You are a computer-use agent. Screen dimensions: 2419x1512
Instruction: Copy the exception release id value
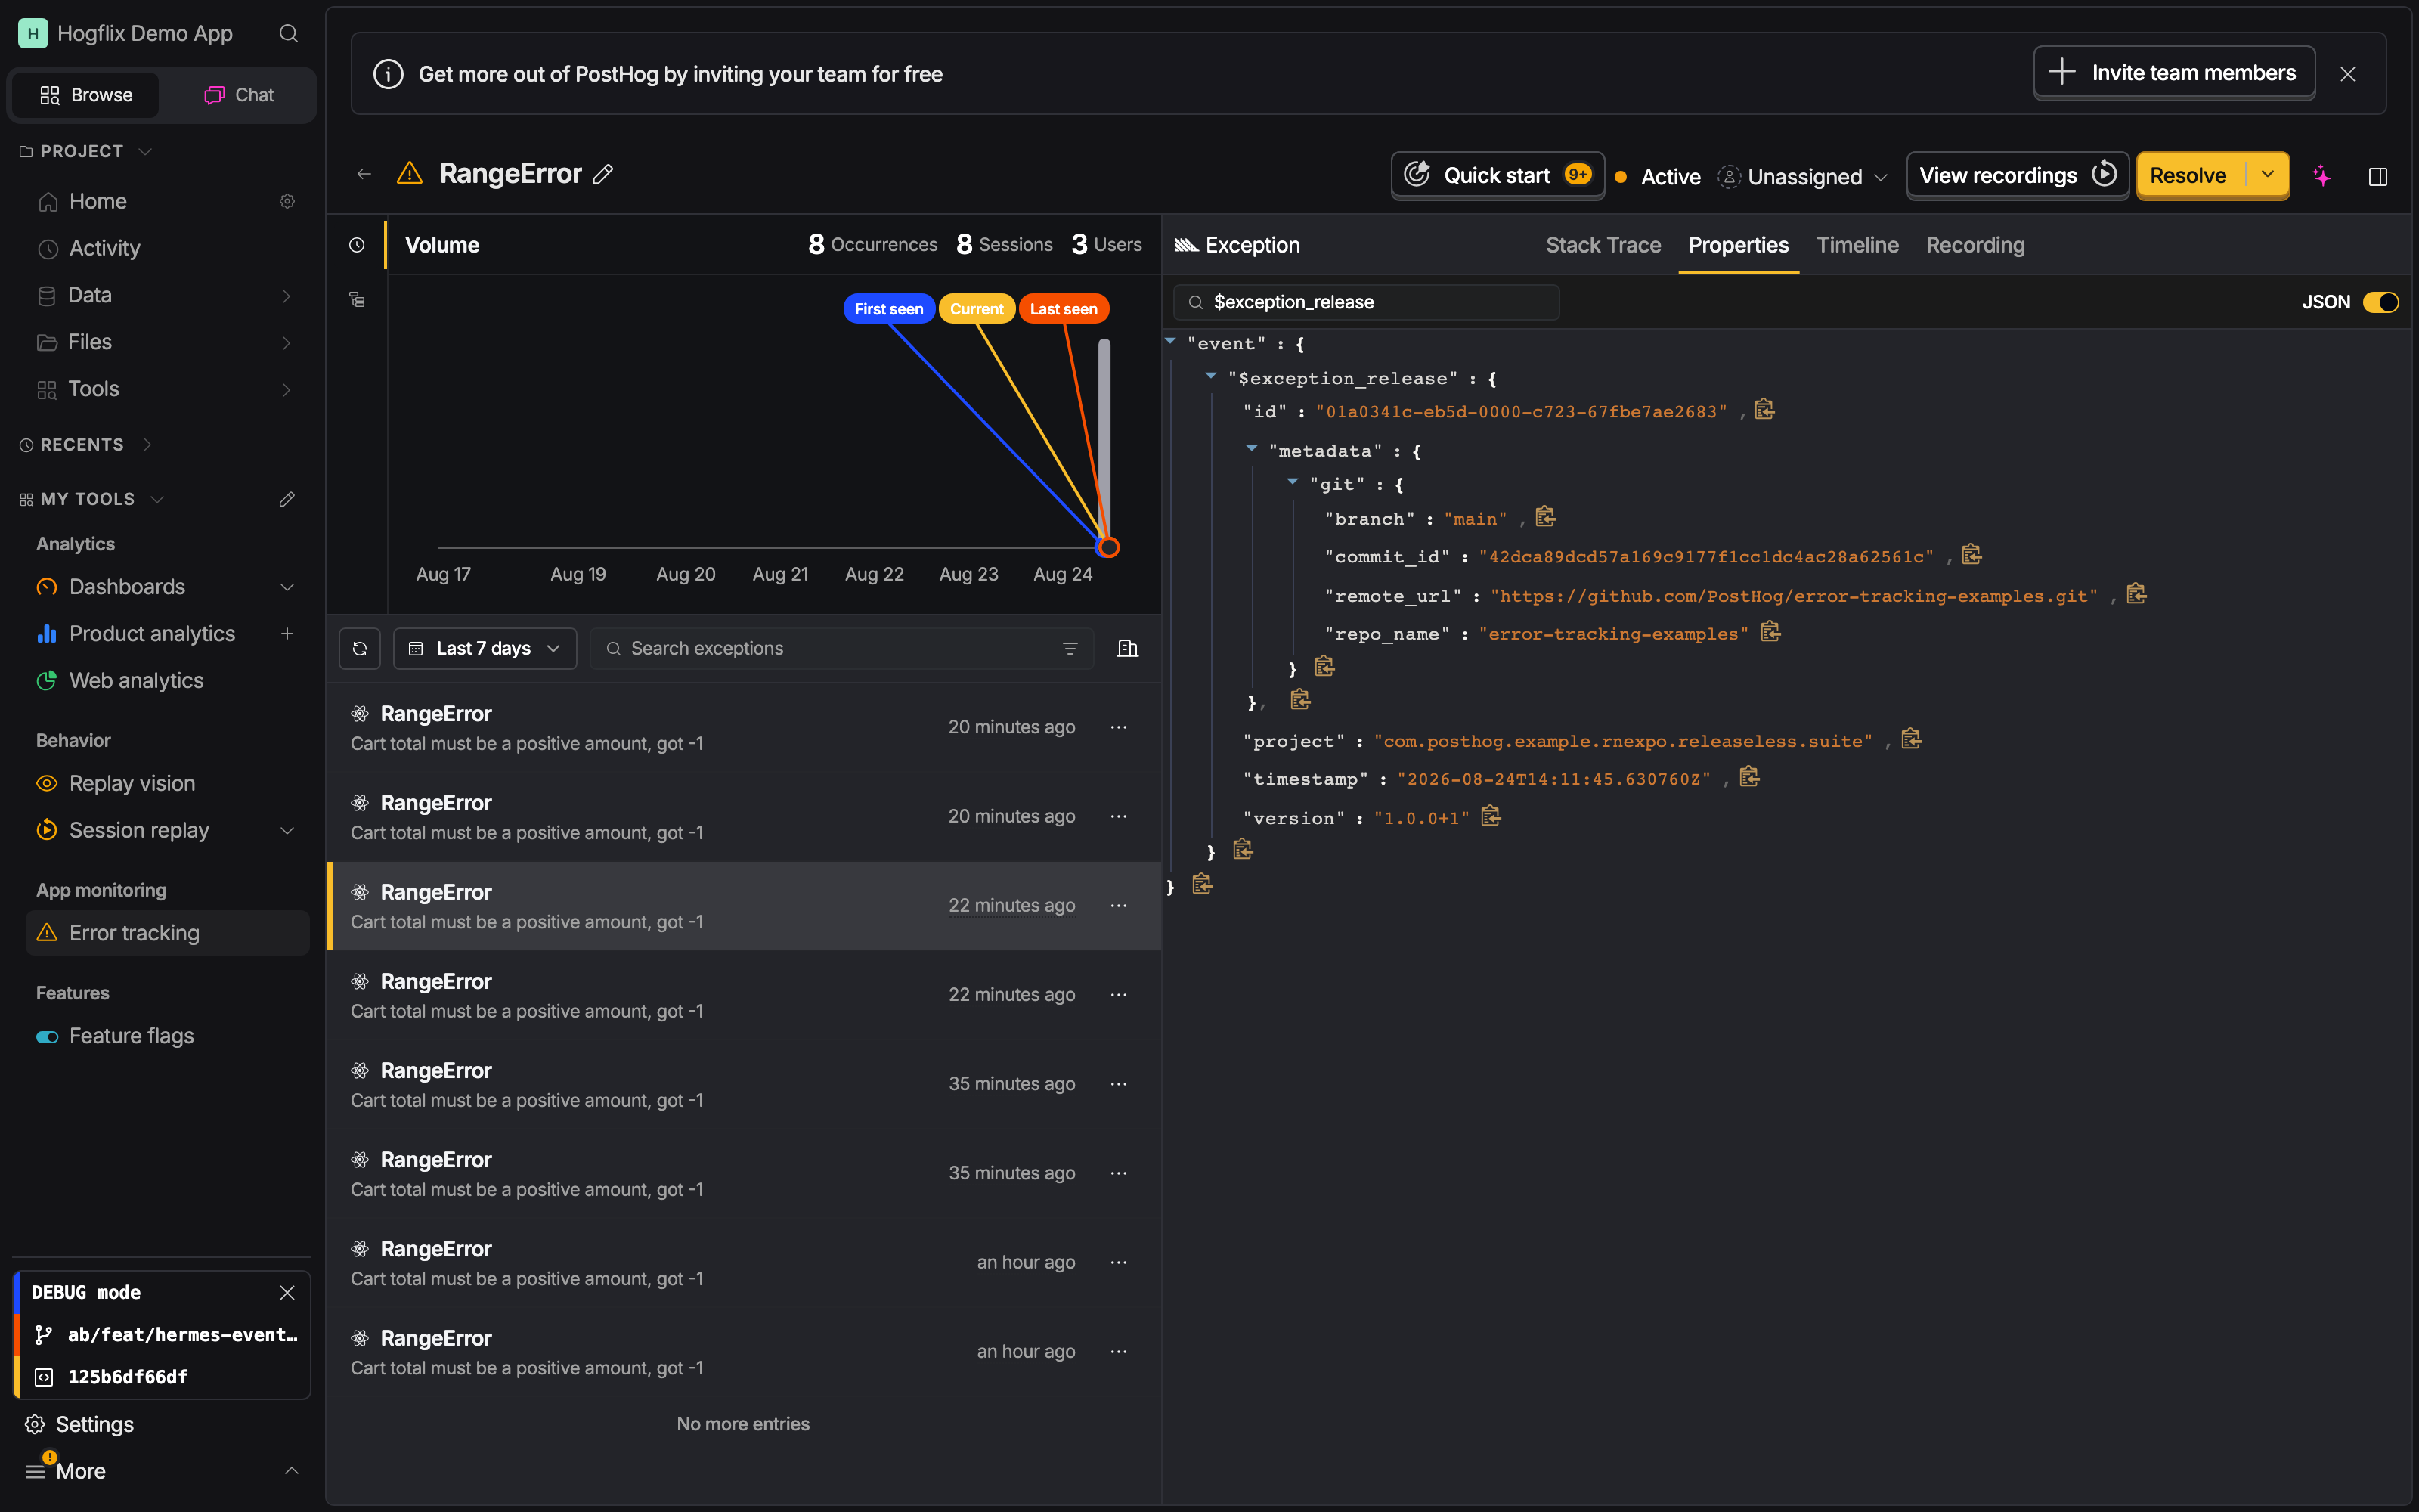click(1765, 410)
